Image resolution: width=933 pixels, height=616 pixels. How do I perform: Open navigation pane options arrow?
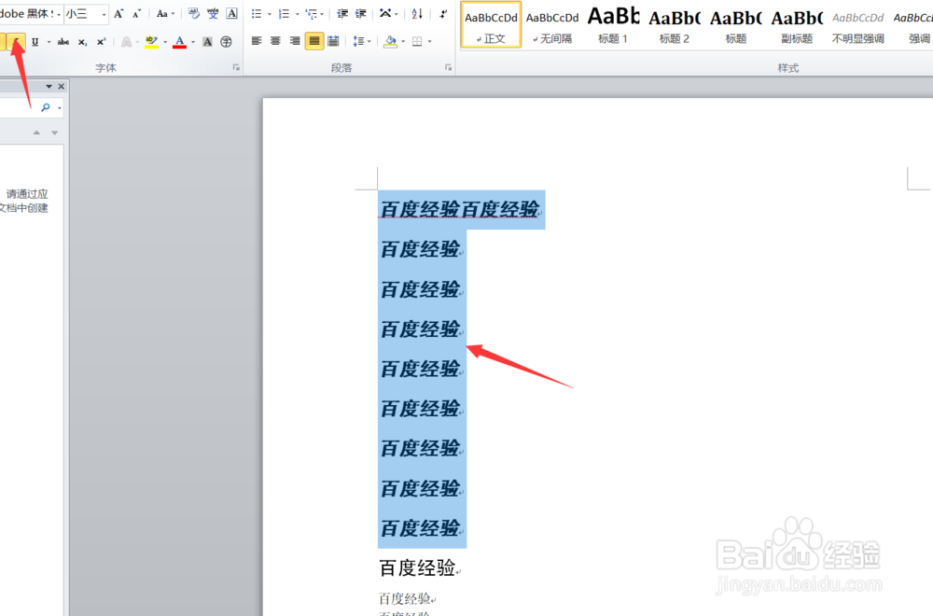click(49, 86)
